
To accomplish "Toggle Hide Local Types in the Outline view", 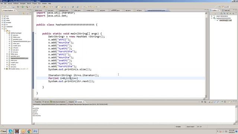I will click(x=233, y=13).
